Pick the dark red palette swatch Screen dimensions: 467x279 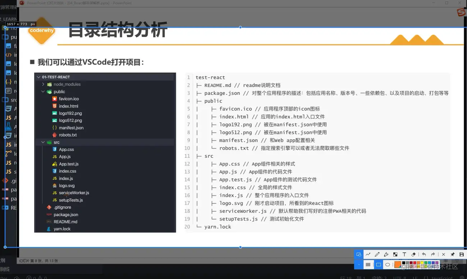[411, 263]
